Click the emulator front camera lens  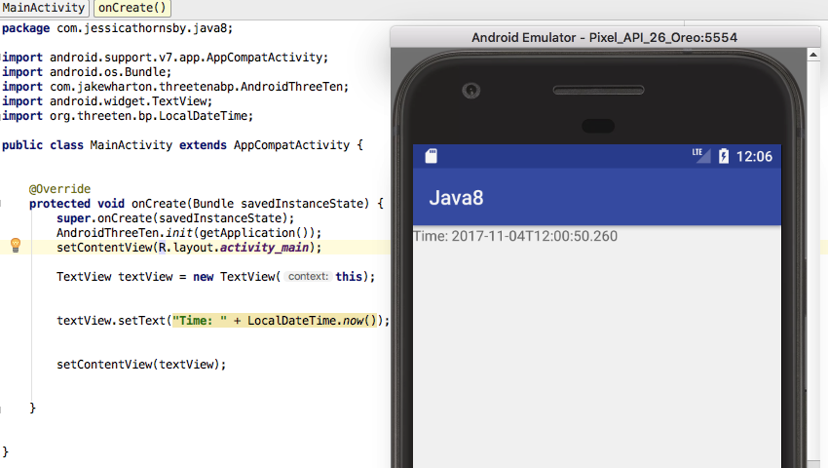(x=471, y=91)
